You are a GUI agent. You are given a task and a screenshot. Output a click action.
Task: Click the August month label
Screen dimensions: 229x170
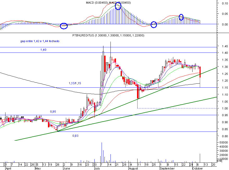(133, 168)
